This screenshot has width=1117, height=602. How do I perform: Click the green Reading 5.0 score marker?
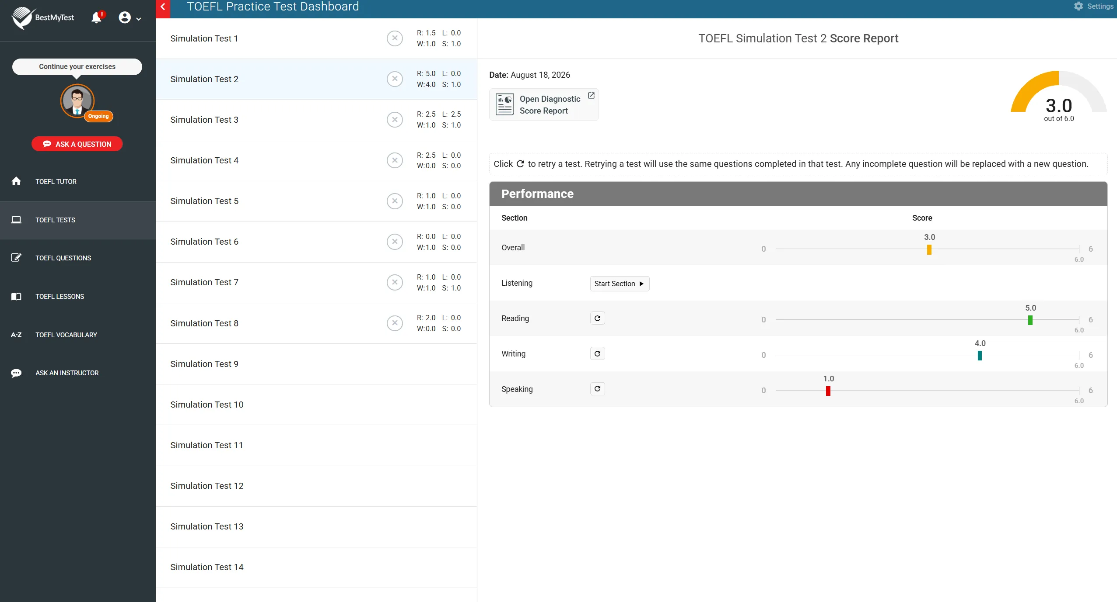click(x=1030, y=320)
